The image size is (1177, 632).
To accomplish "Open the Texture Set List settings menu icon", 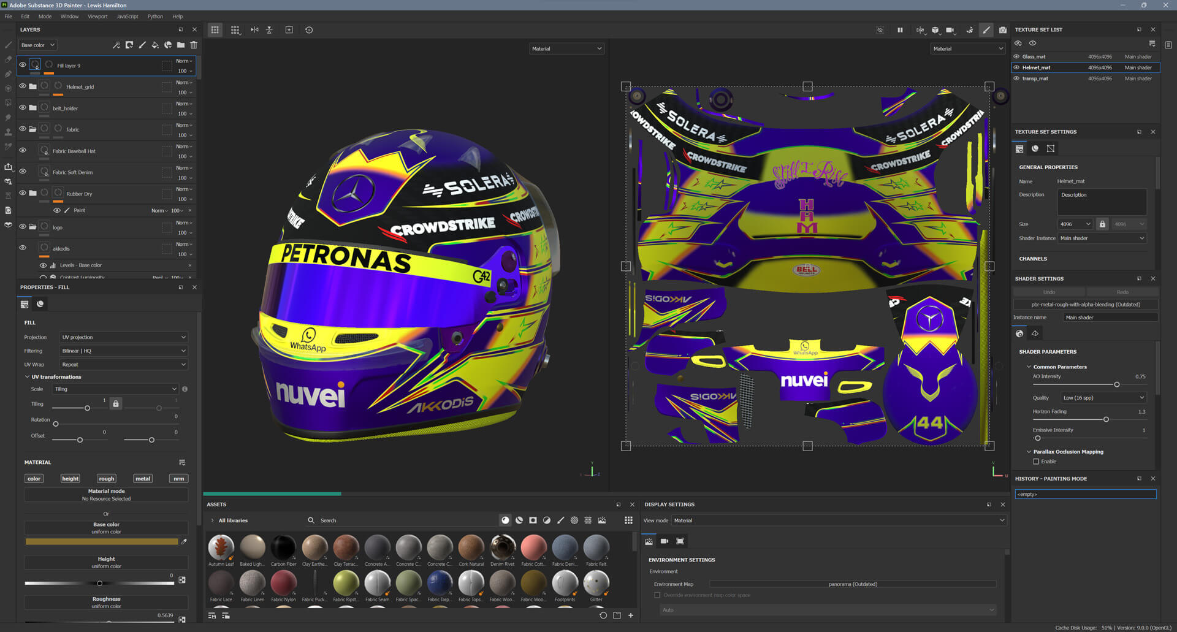I will (x=1152, y=43).
